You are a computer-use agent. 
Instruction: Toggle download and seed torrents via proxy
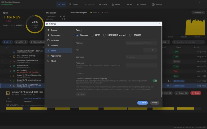tap(155, 81)
